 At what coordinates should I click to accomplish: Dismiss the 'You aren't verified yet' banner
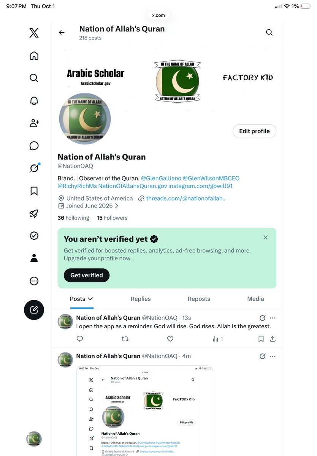coord(265,237)
